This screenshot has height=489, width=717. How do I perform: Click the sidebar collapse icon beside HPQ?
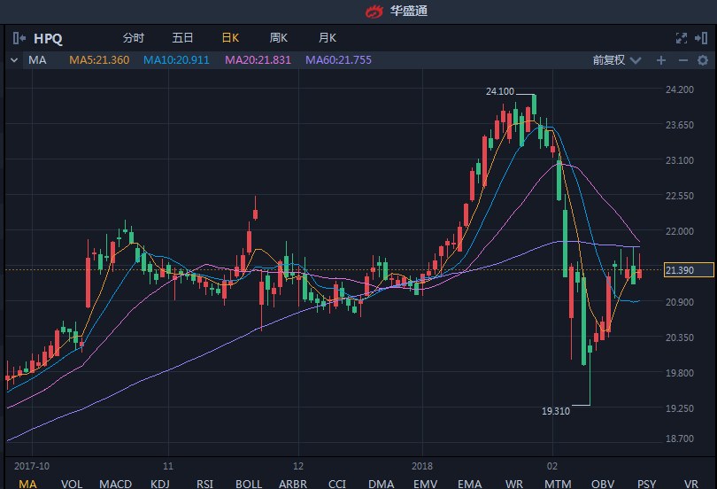19,38
